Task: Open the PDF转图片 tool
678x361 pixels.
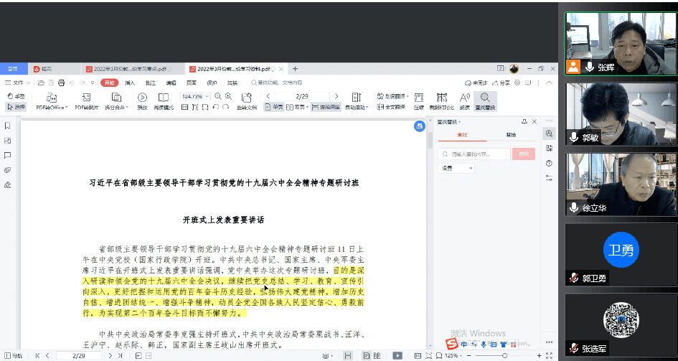Action: click(x=87, y=102)
